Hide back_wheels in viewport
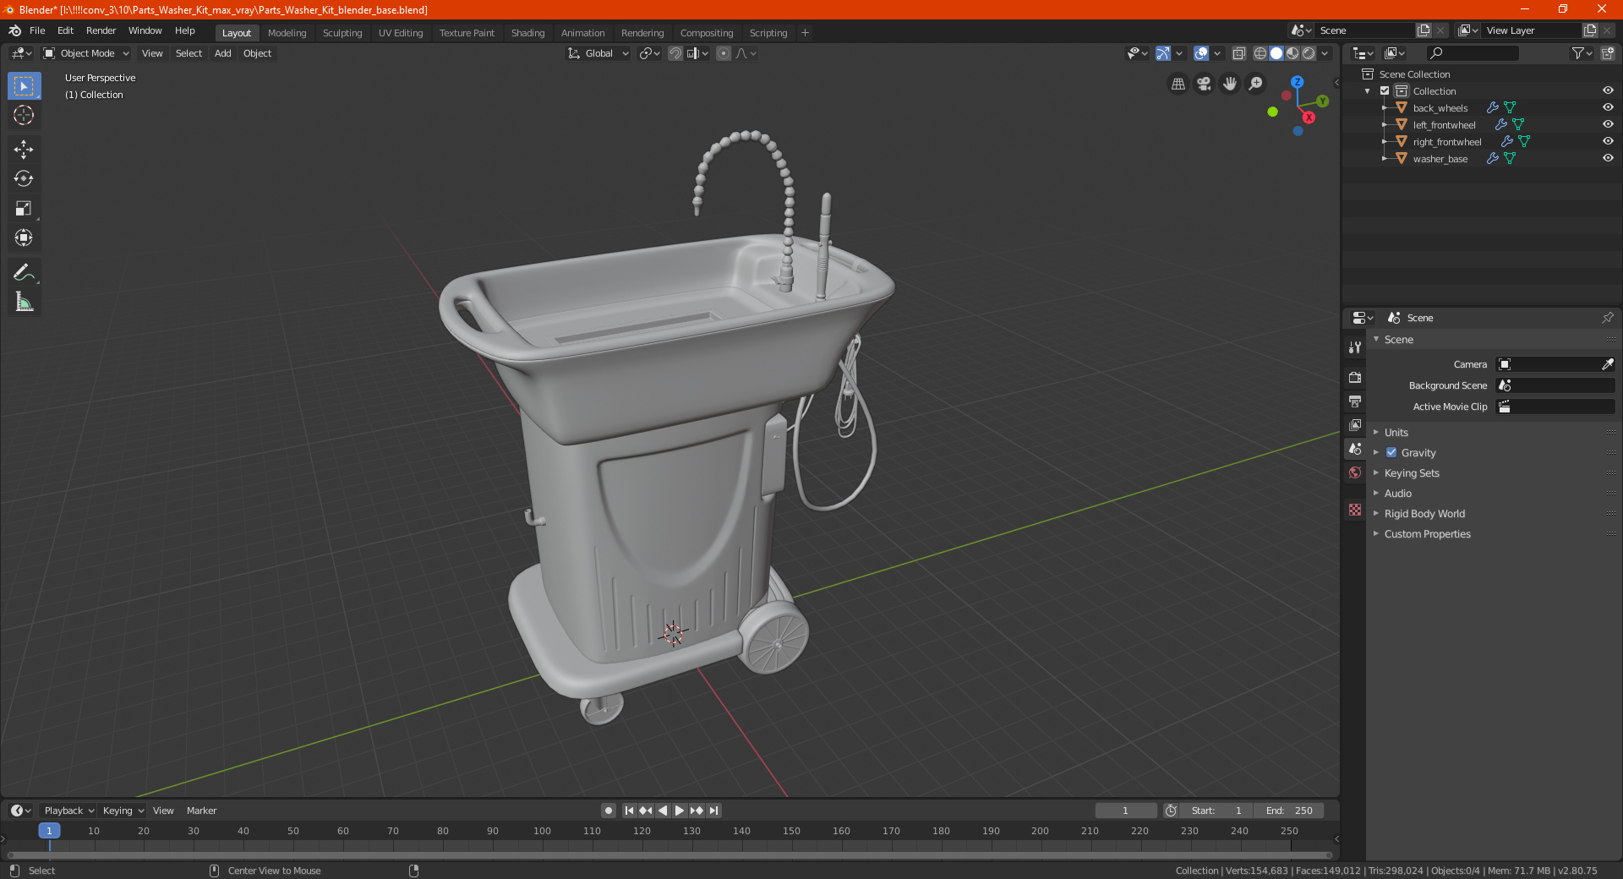 click(1608, 107)
